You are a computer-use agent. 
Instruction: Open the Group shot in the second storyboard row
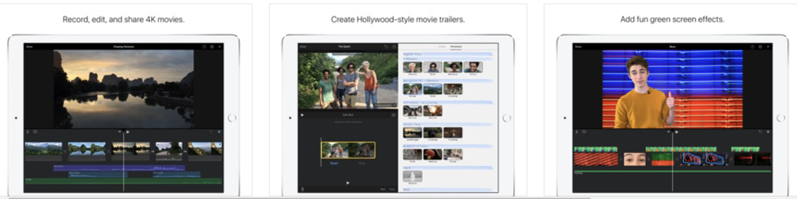pyautogui.click(x=413, y=89)
